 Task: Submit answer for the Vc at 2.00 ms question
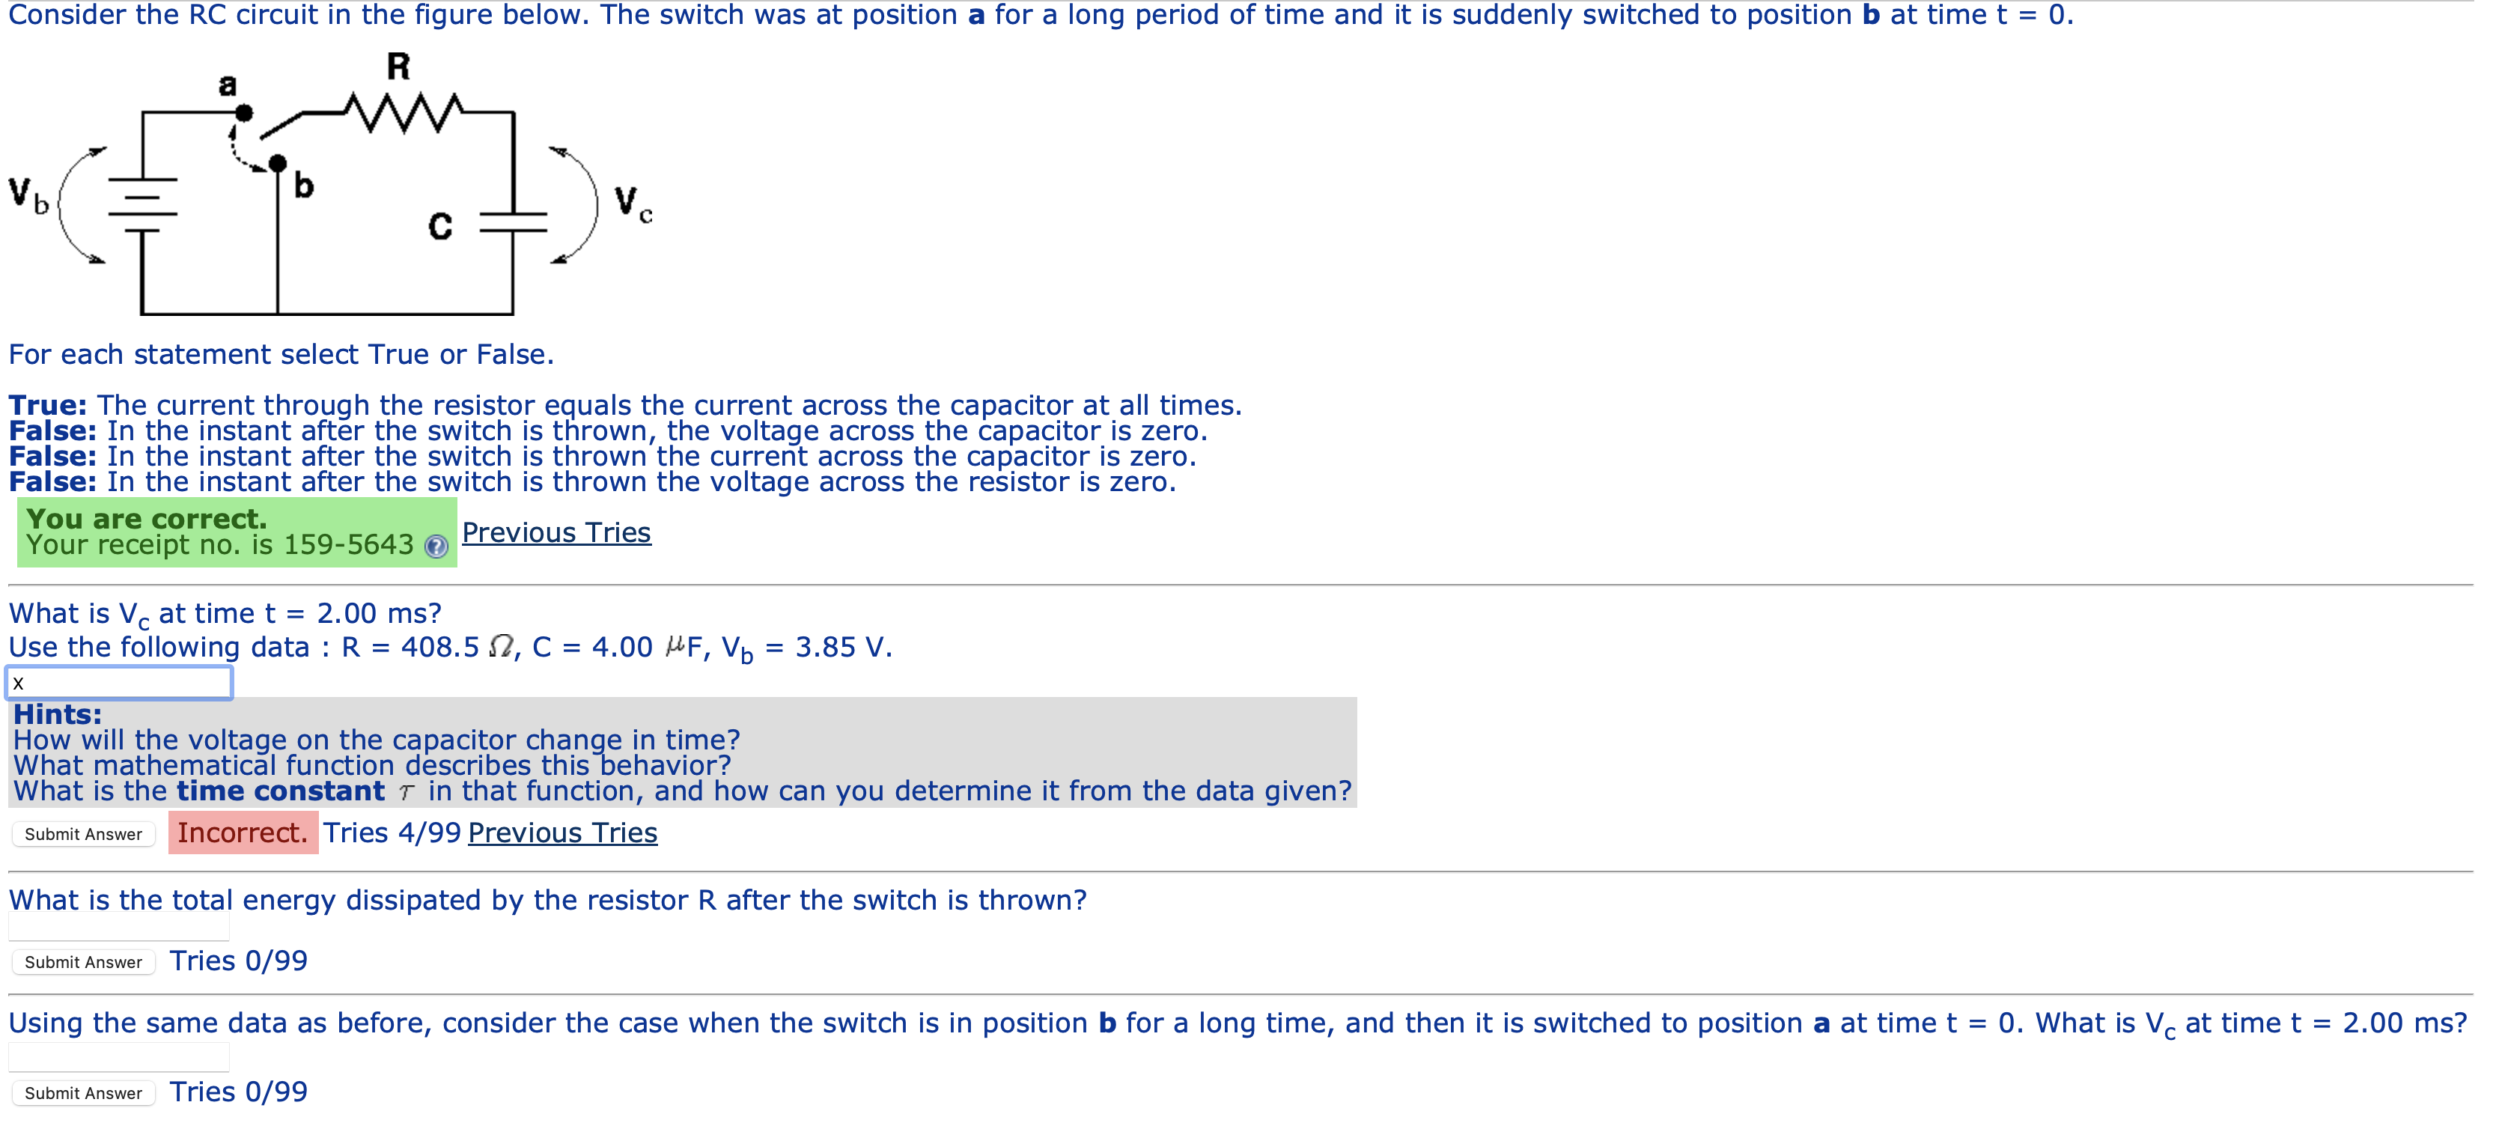coord(83,833)
